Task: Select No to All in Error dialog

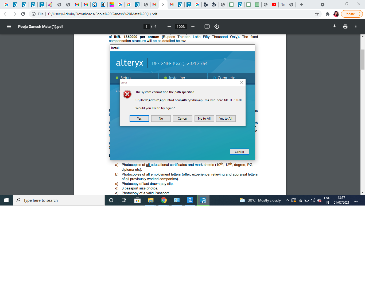Action: click(204, 119)
